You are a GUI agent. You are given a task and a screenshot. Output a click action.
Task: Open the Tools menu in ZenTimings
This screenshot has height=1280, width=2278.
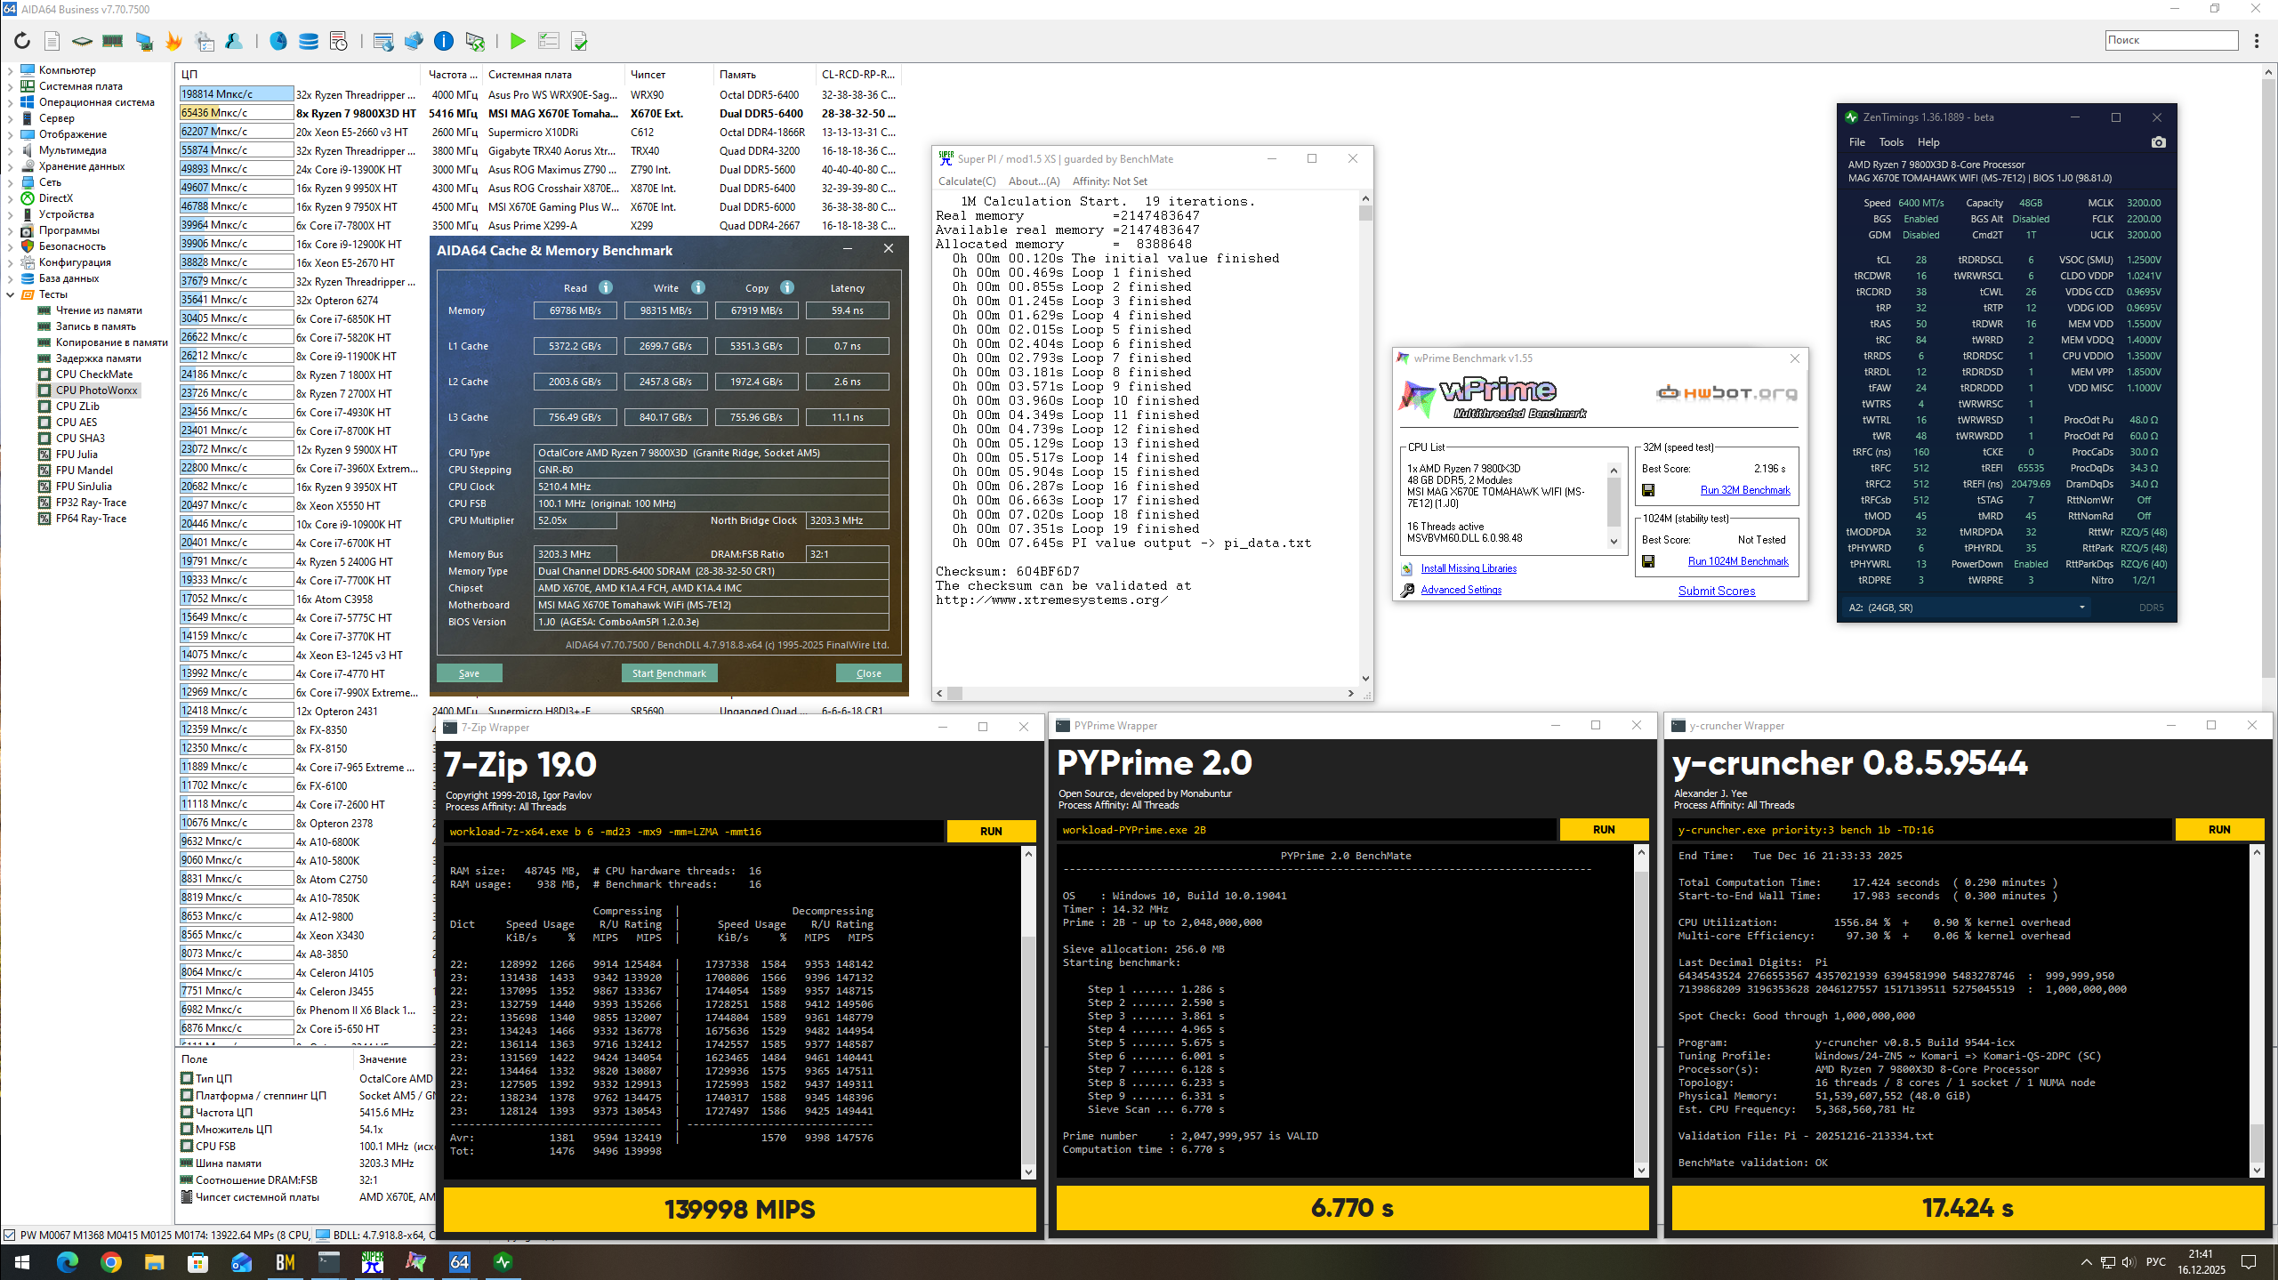pyautogui.click(x=1890, y=142)
